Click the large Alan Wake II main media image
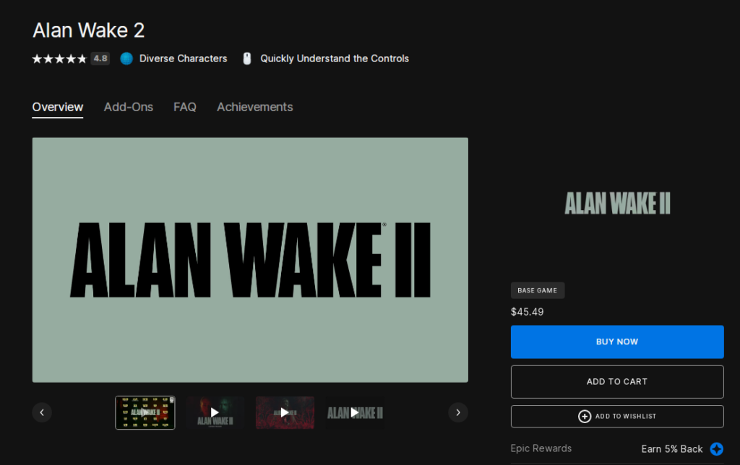Viewport: 740px width, 465px height. click(250, 259)
